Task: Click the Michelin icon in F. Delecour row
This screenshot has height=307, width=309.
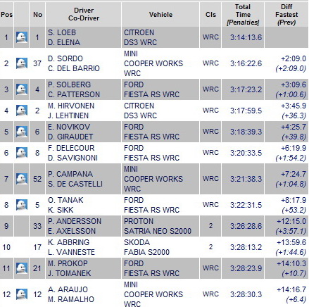Action: tap(22, 153)
